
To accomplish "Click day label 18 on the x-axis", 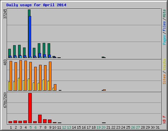I will click(94, 127).
